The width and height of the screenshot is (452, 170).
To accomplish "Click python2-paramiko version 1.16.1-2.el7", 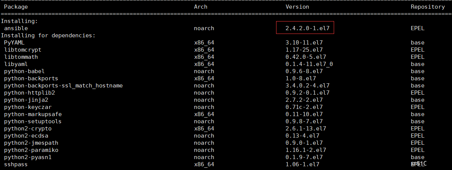I will point(306,150).
